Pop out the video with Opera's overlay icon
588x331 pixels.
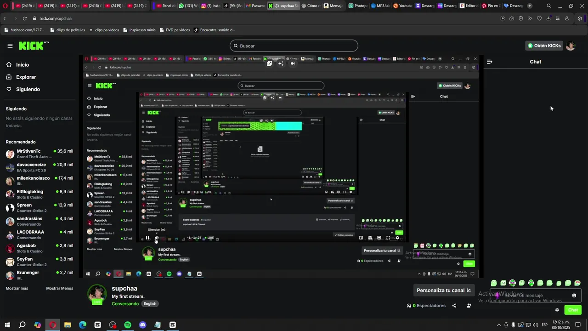tap(269, 63)
